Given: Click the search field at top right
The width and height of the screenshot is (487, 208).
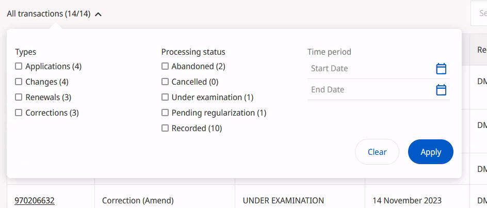Looking at the screenshot, I should point(480,13).
